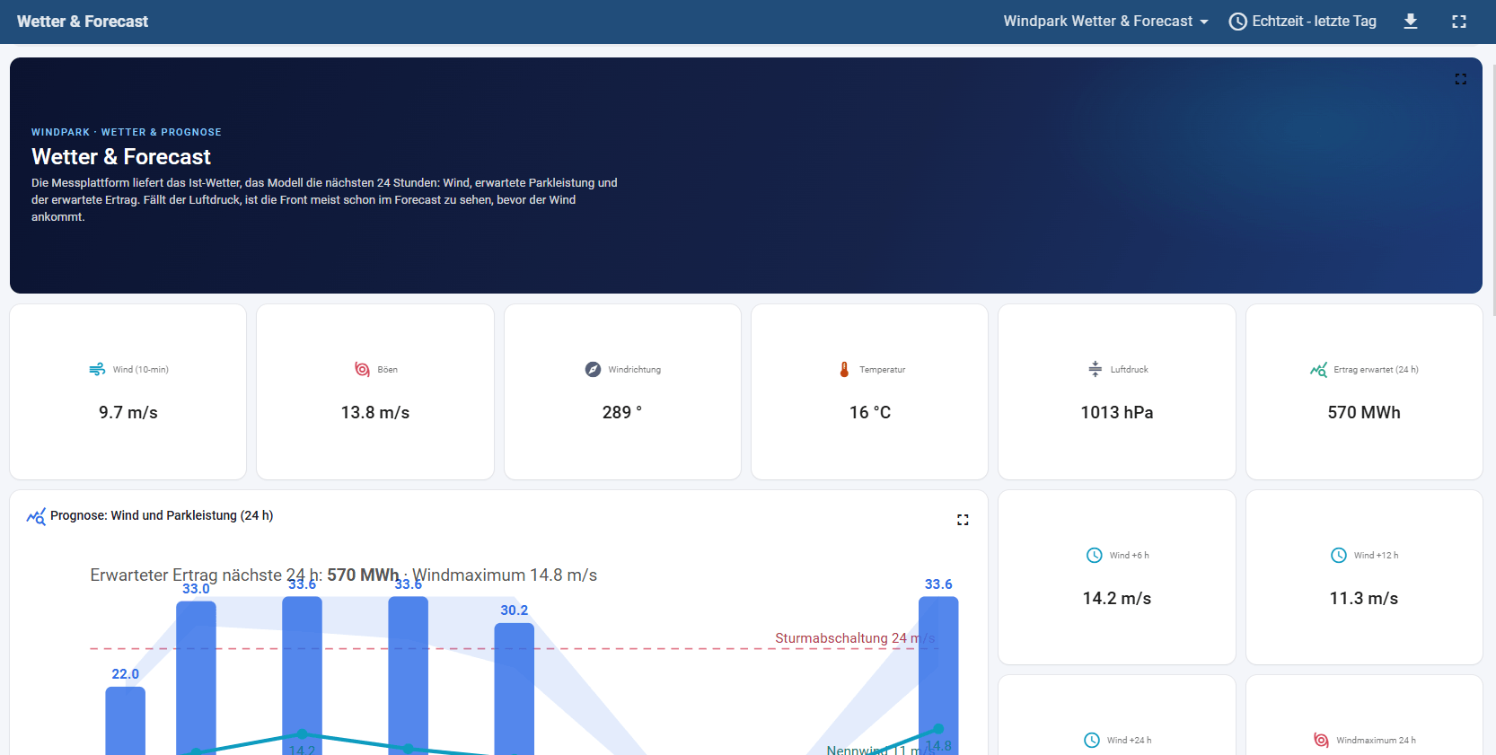Click the Prognose chart trend icon
Screen dimensions: 1496x755
coord(36,516)
